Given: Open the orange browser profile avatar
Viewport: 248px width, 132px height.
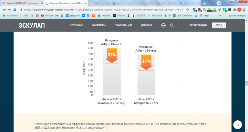Looking at the screenshot, I should [239, 10].
